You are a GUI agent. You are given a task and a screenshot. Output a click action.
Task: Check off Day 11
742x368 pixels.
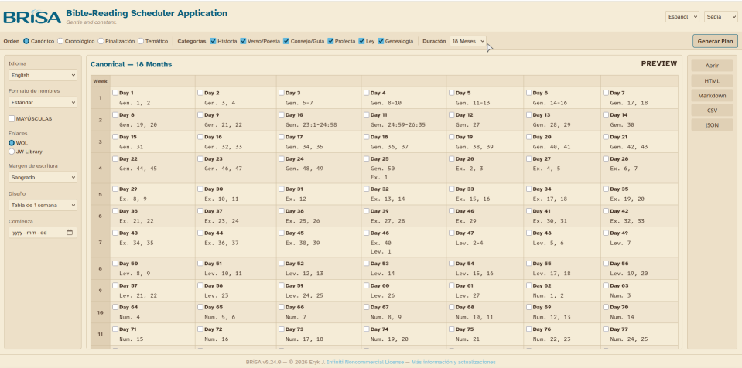point(366,114)
